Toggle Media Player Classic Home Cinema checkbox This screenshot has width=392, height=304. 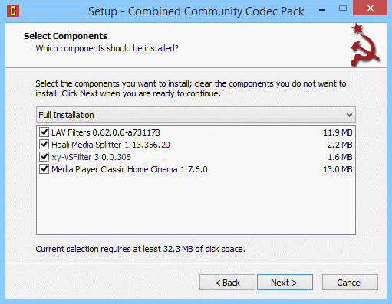(x=44, y=169)
